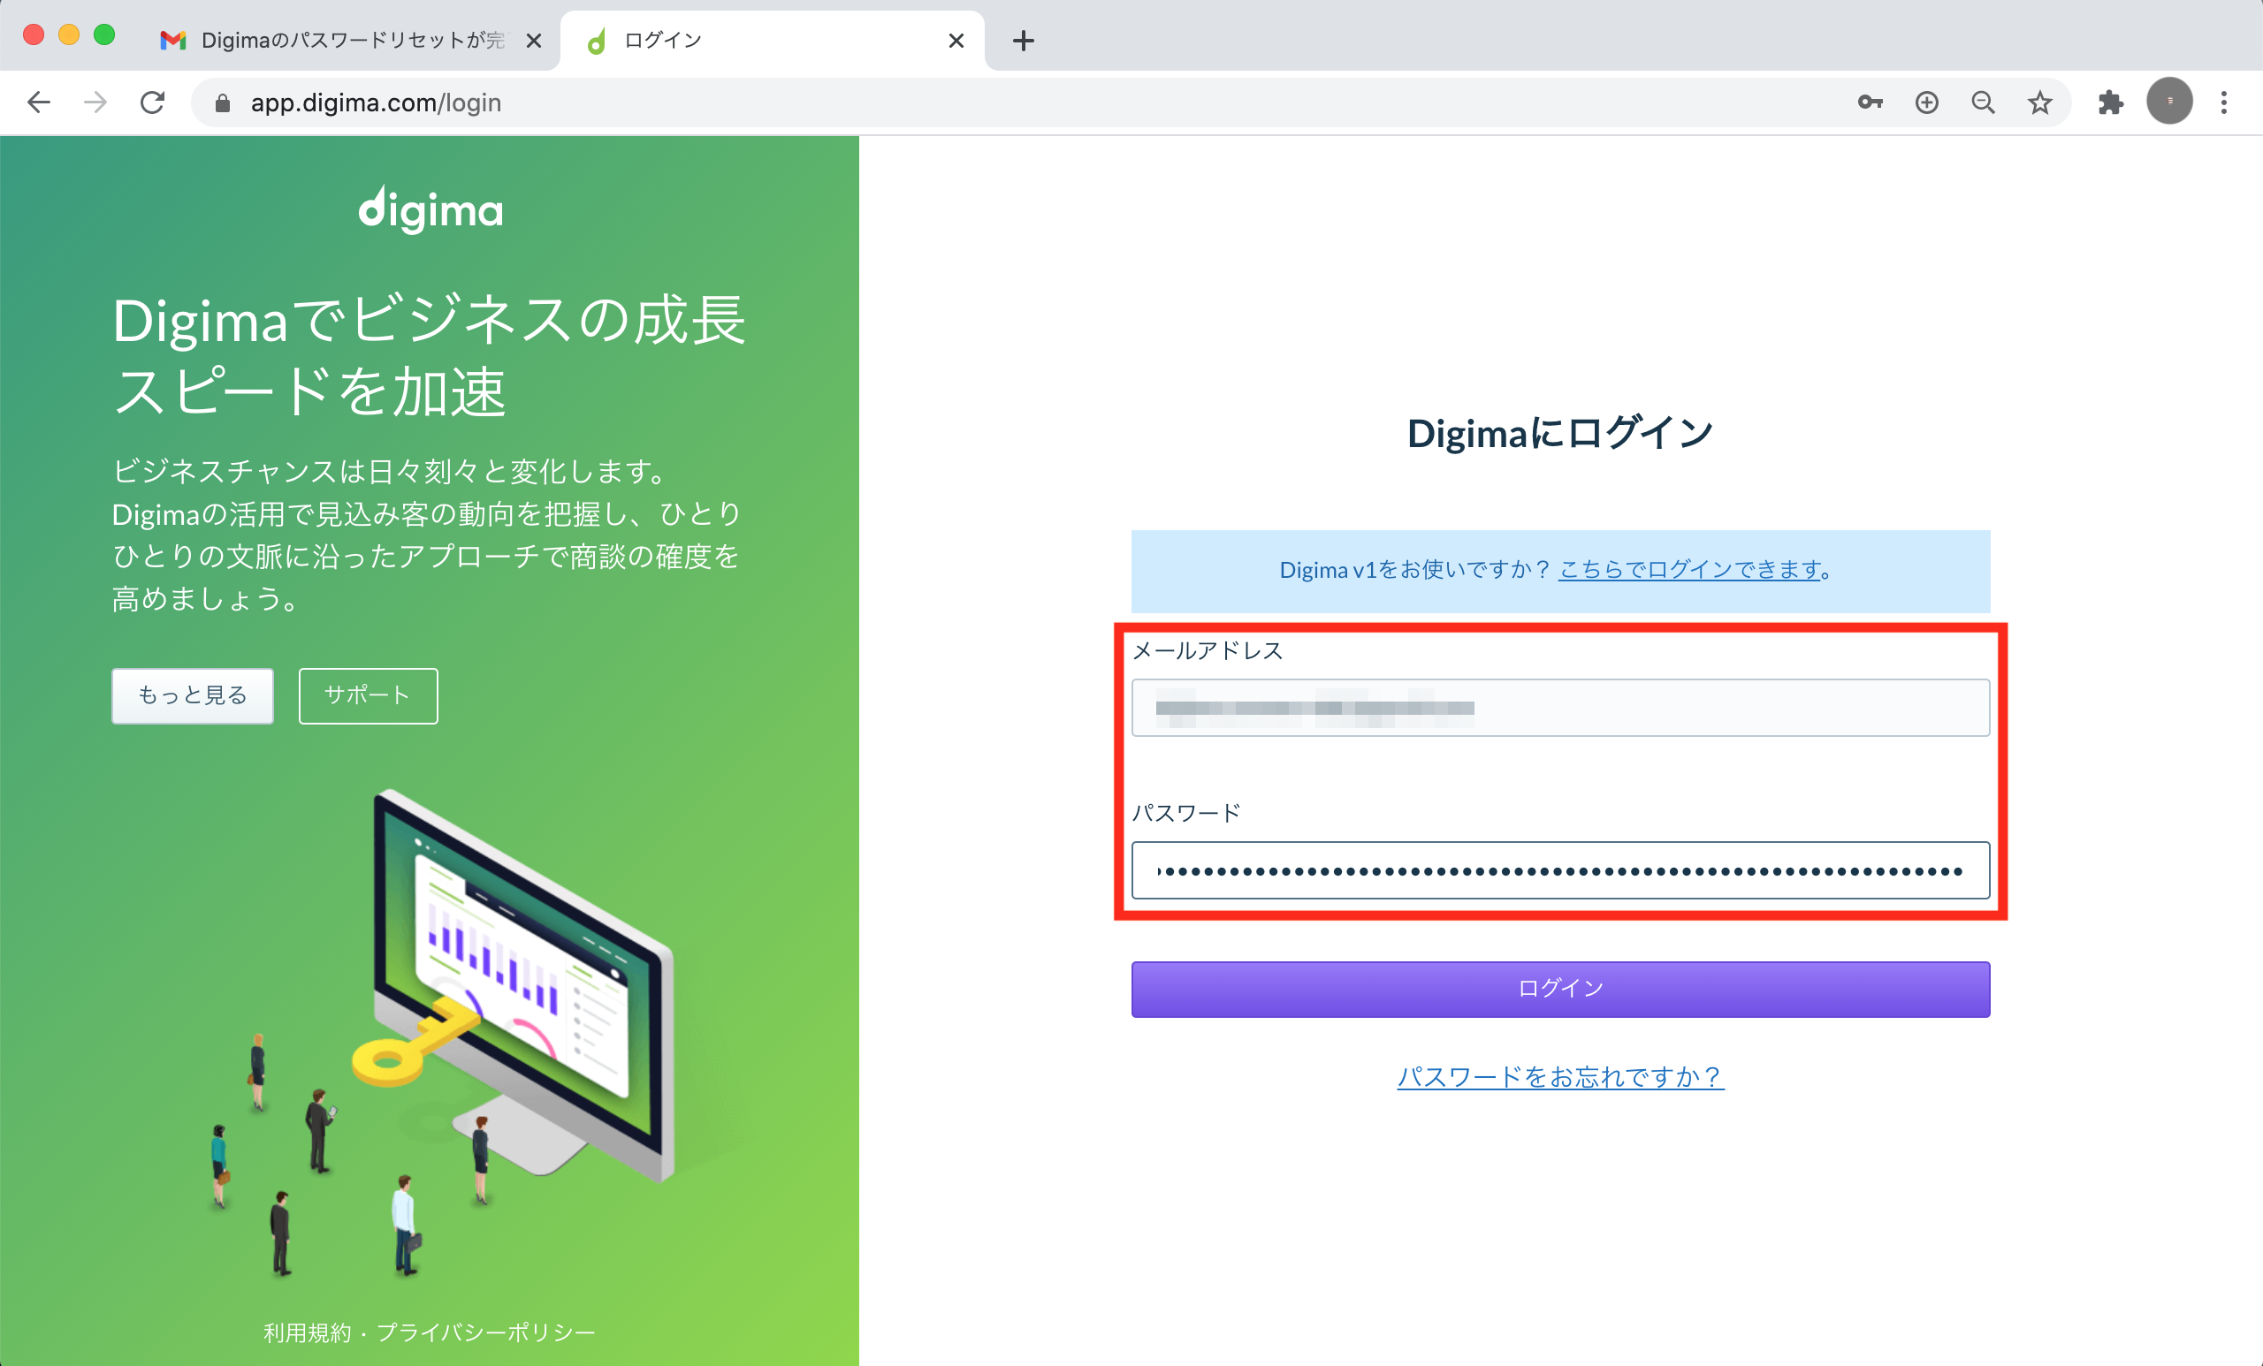This screenshot has width=2263, height=1366.
Task: Click the monitor and key illustration
Action: pyautogui.click(x=513, y=987)
